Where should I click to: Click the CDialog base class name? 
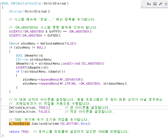coord(15,12)
